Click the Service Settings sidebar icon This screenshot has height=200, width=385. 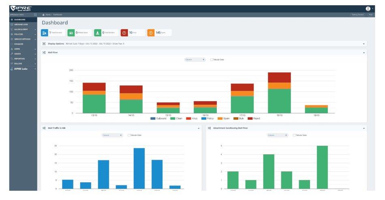coord(11,39)
